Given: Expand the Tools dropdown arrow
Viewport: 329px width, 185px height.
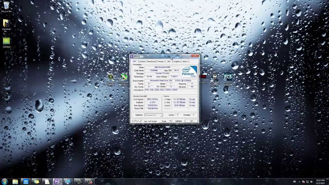Looking at the screenshot, I should [170, 121].
